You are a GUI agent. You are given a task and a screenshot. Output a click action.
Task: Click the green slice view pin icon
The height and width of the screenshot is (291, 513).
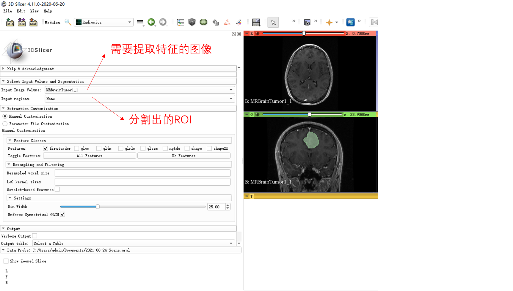[247, 114]
